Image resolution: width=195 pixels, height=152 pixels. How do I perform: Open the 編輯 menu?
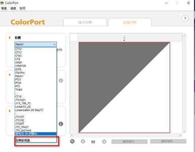pos(13,8)
